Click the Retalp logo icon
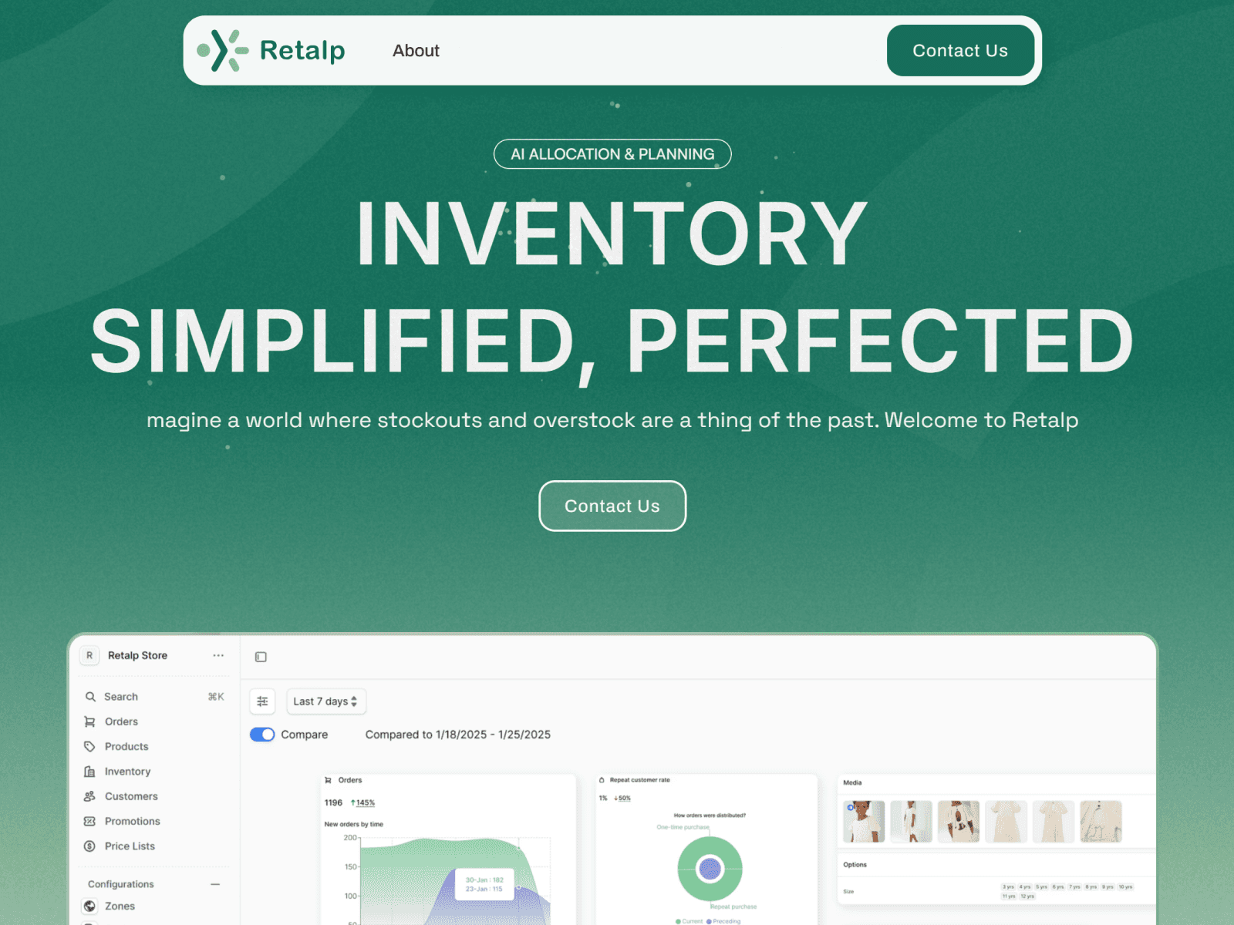The width and height of the screenshot is (1234, 925). [x=223, y=51]
